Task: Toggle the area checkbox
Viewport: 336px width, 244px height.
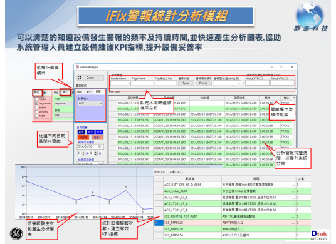Action: 36,116
